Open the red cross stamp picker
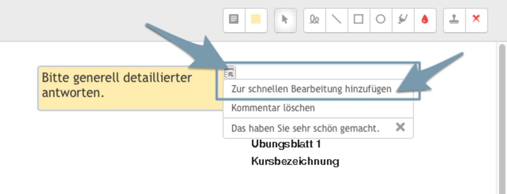This screenshot has height=194, width=507. coord(476,19)
